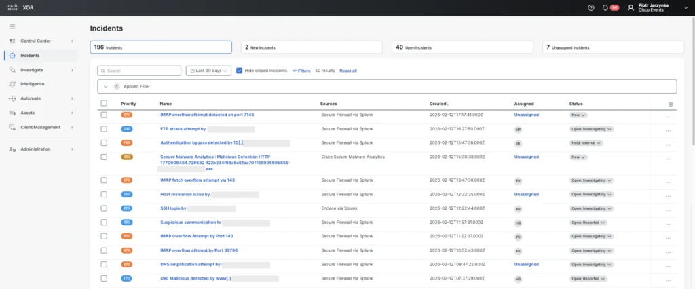Expand the Applied Filter section chevron
Viewport: 695px width, 289px height.
click(105, 87)
